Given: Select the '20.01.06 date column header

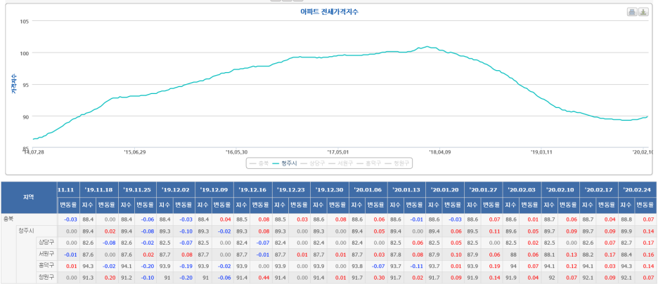Looking at the screenshot, I should [x=368, y=189].
